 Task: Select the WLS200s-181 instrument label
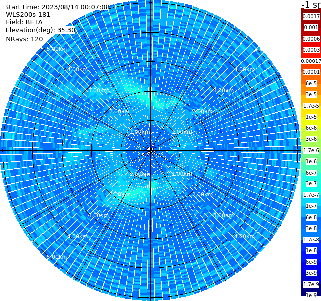coord(28,15)
